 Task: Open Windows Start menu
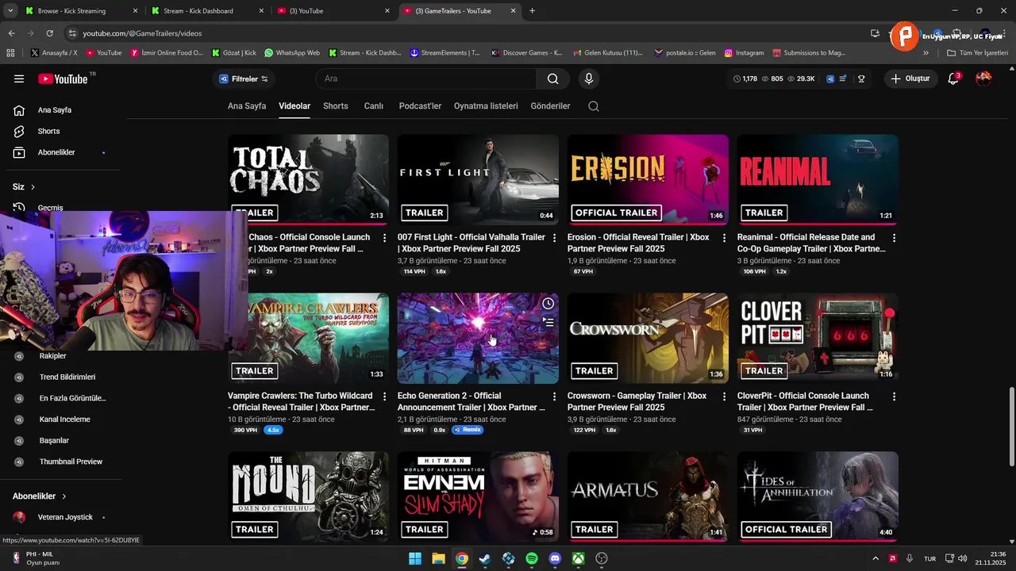[415, 558]
